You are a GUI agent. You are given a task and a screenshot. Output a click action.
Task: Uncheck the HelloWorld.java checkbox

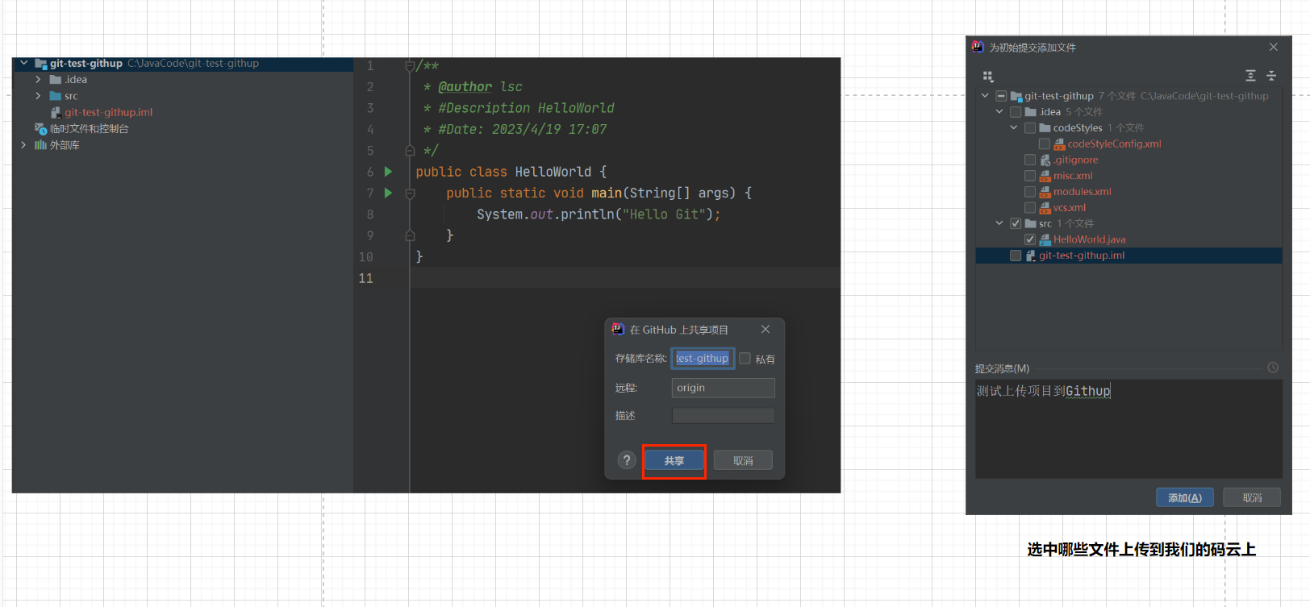(1030, 239)
